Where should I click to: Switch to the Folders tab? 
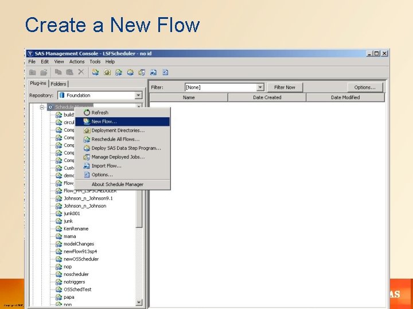pyautogui.click(x=58, y=84)
